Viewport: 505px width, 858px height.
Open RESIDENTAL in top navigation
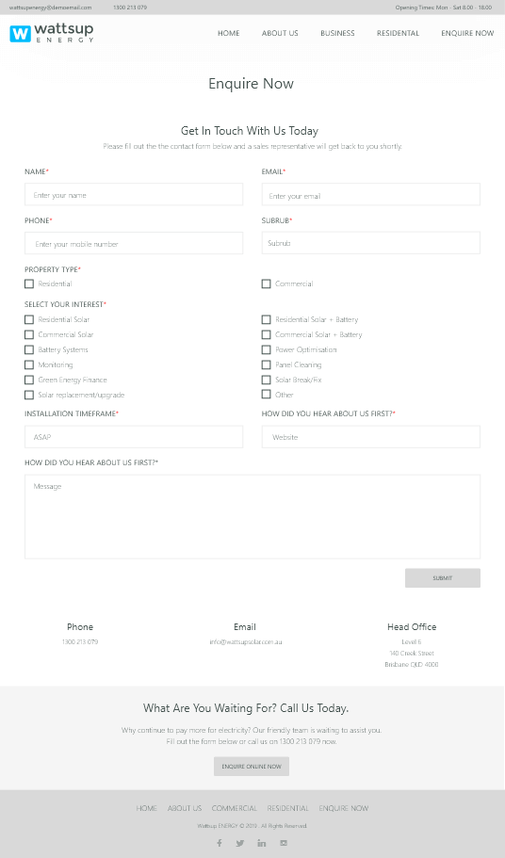[x=398, y=33]
